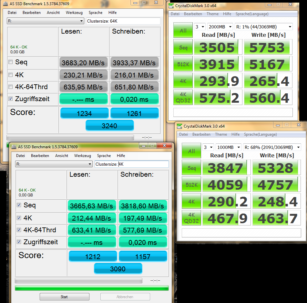The width and height of the screenshot is (307, 303).
Task: Click gray progress bar in back AS SSD window
Action: (x=70, y=137)
